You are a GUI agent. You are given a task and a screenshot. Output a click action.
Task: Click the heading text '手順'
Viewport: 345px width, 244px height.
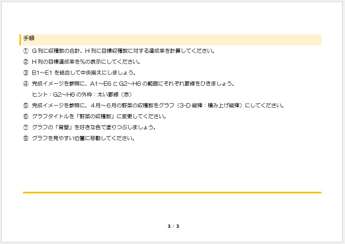click(x=29, y=38)
